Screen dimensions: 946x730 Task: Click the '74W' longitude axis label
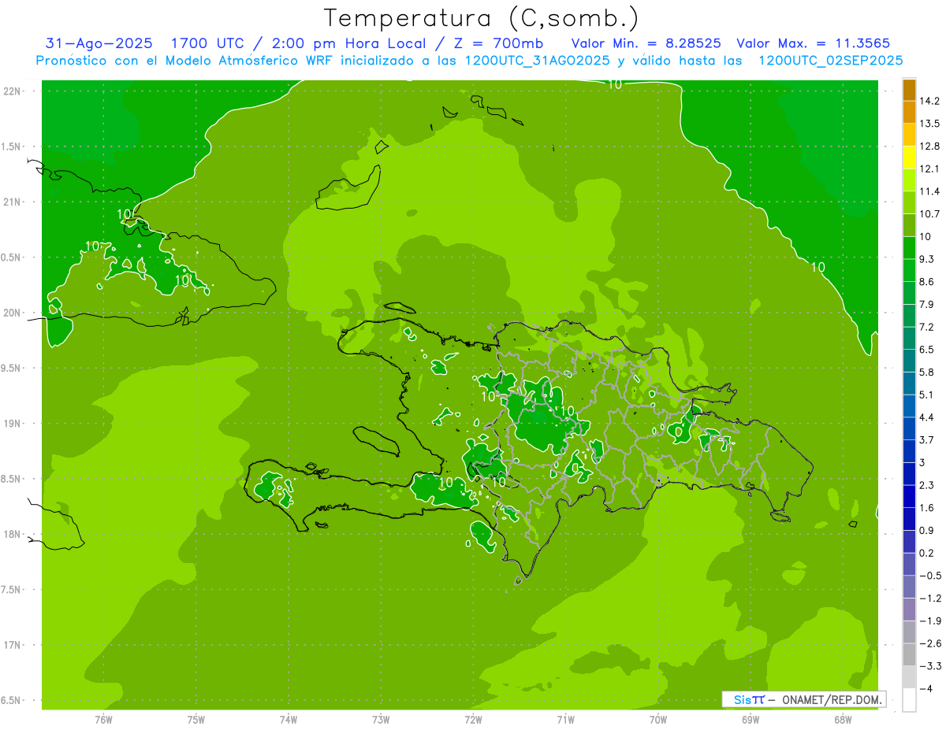pos(289,720)
